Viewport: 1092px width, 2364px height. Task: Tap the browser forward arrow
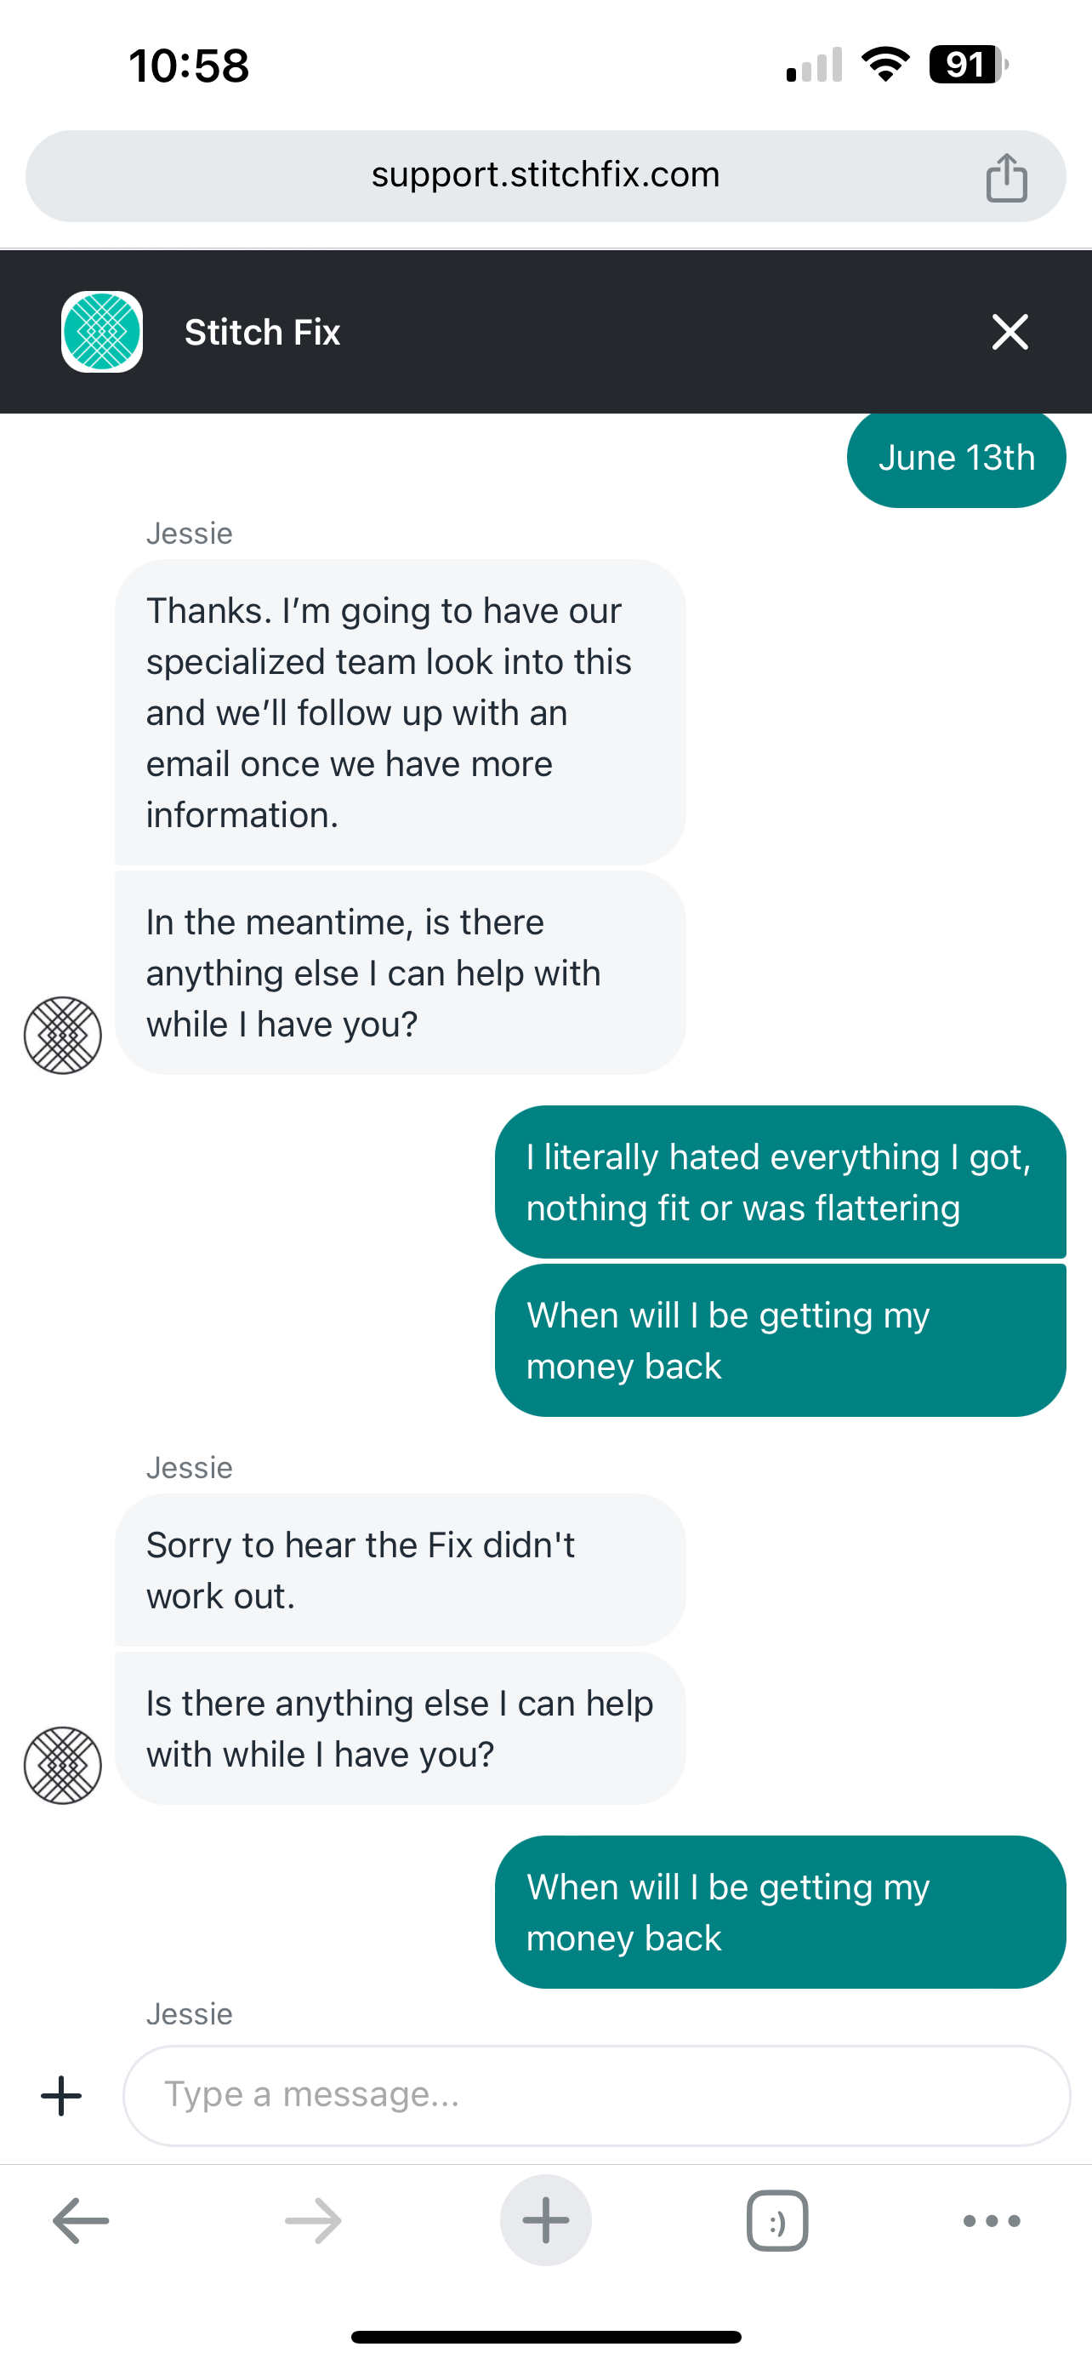(x=313, y=2221)
